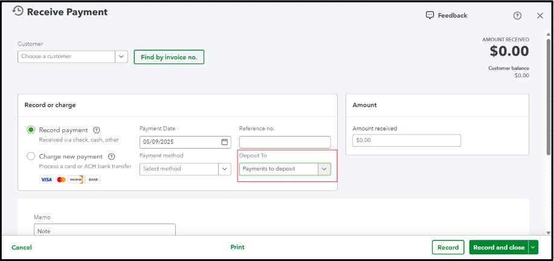Open the Feedback speech bubble icon
The image size is (554, 261).
click(430, 15)
